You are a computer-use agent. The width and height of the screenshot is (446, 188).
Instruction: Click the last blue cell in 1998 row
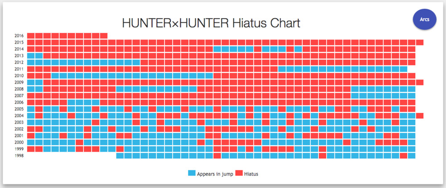point(412,156)
